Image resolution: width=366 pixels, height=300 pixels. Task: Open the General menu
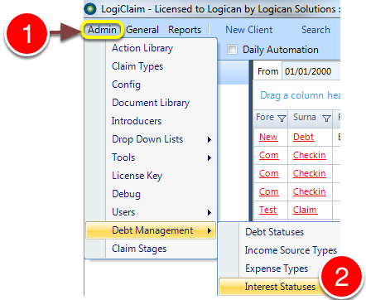(142, 30)
